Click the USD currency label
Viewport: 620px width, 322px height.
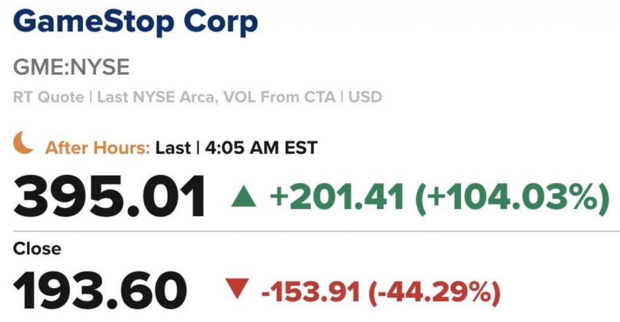coord(365,97)
